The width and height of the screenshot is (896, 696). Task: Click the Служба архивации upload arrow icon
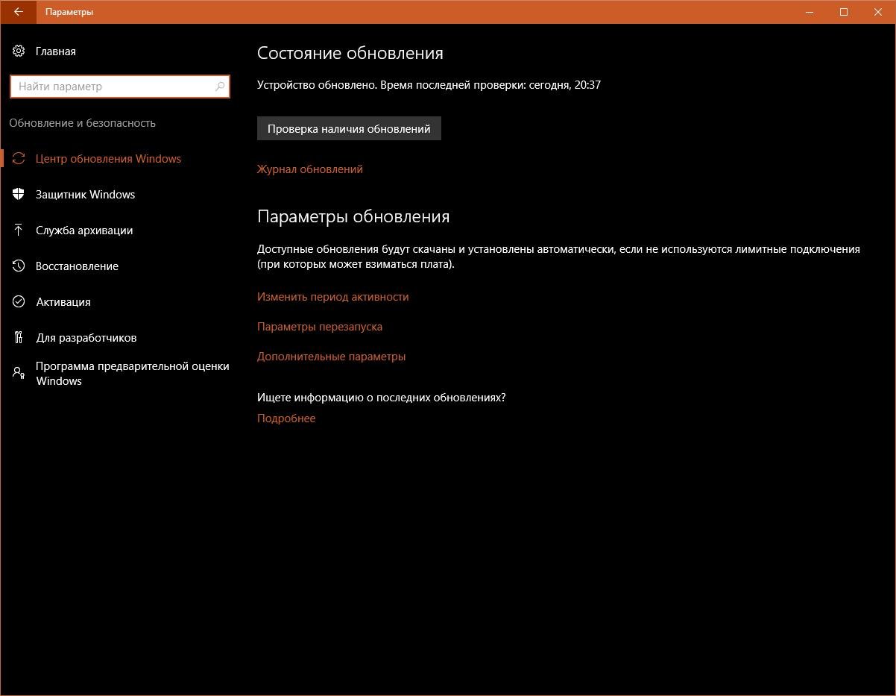pos(19,231)
